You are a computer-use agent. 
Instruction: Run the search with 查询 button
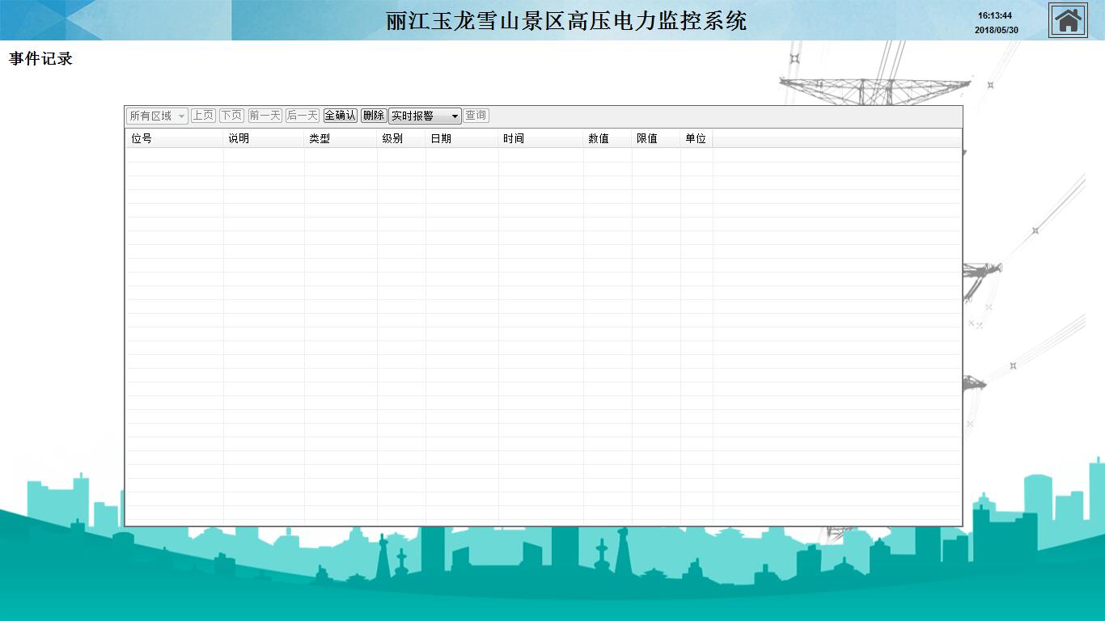pyautogui.click(x=476, y=116)
